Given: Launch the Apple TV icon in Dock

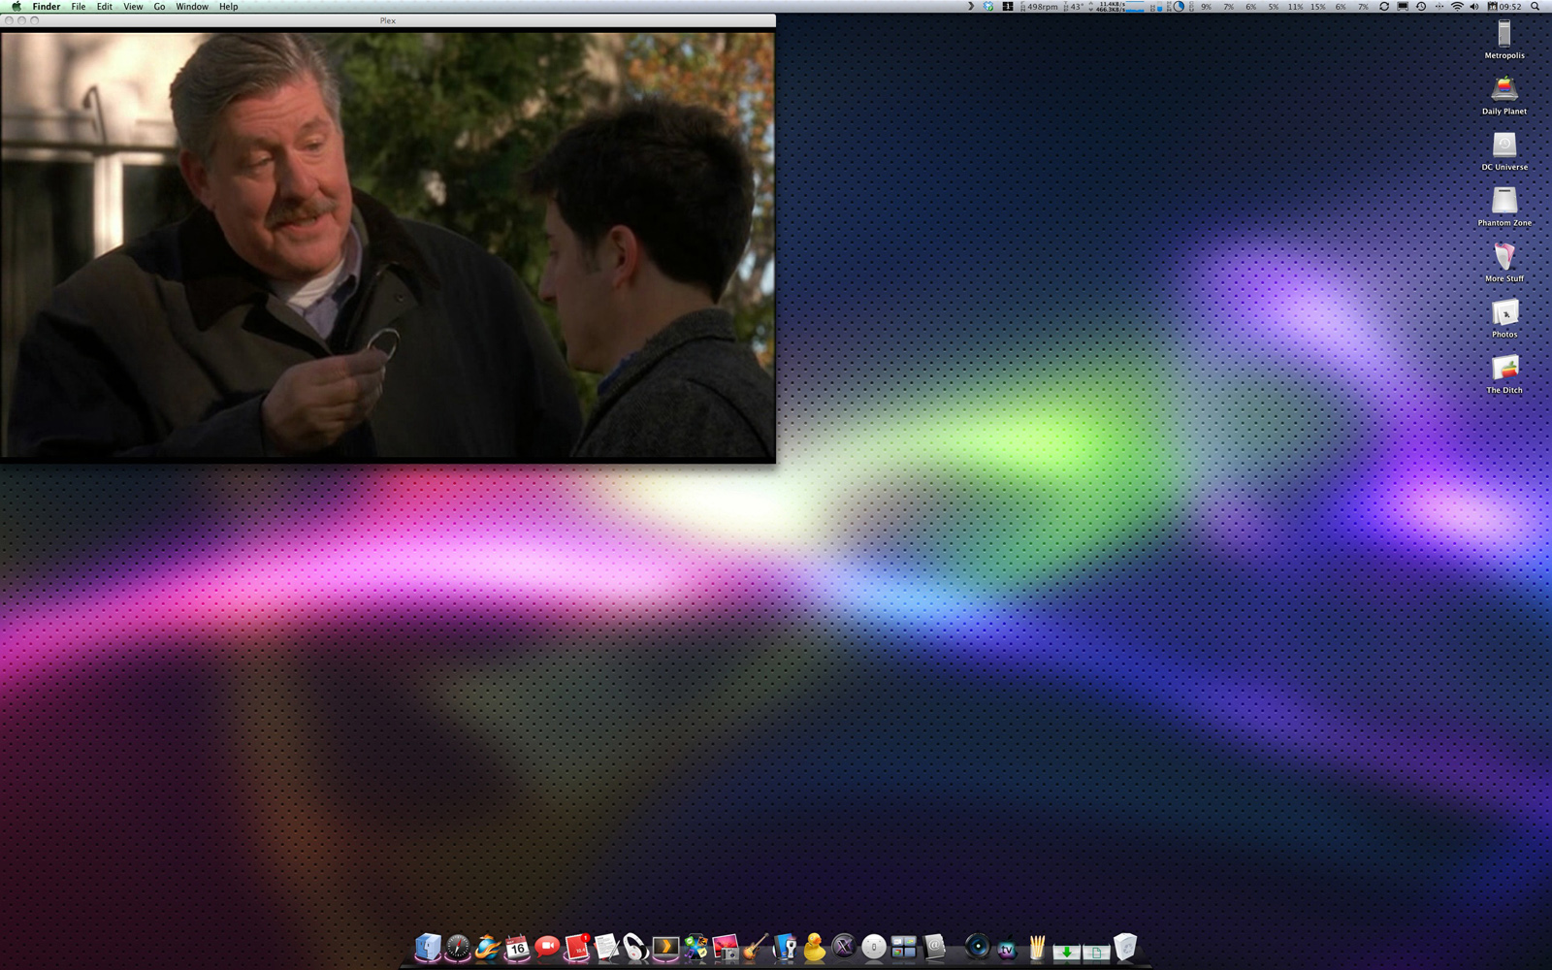Looking at the screenshot, I should click(1007, 949).
